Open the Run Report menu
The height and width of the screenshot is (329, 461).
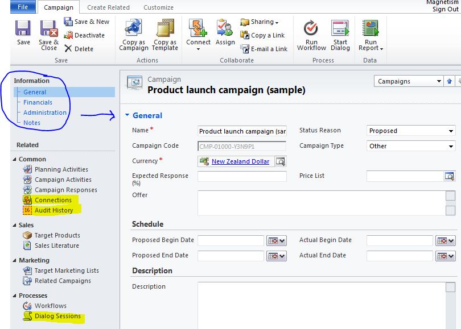pyautogui.click(x=371, y=35)
